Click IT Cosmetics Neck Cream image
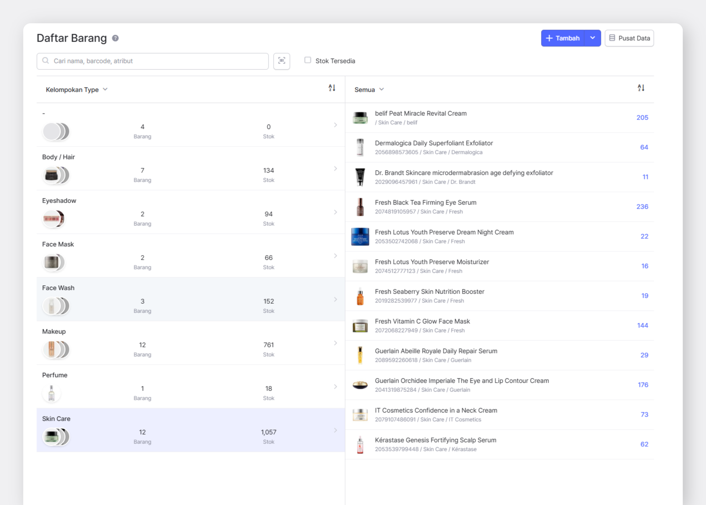This screenshot has width=706, height=505. pos(360,415)
